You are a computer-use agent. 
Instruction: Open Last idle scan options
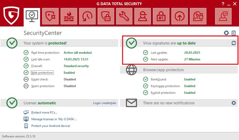[41, 59]
